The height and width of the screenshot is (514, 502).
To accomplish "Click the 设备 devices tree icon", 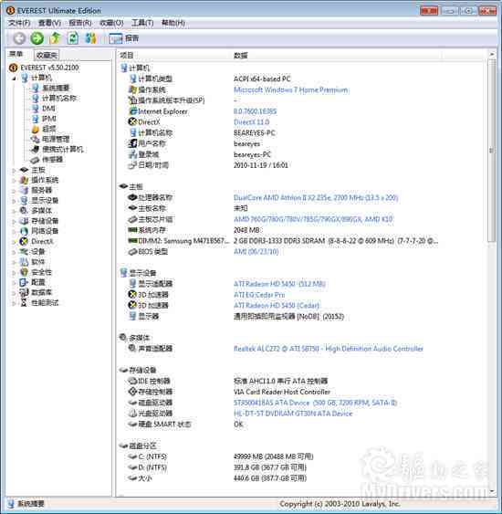I will [24, 251].
